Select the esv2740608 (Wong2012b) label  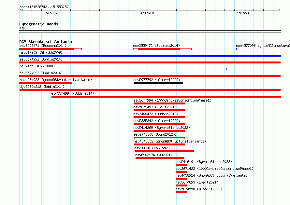(x=155, y=134)
